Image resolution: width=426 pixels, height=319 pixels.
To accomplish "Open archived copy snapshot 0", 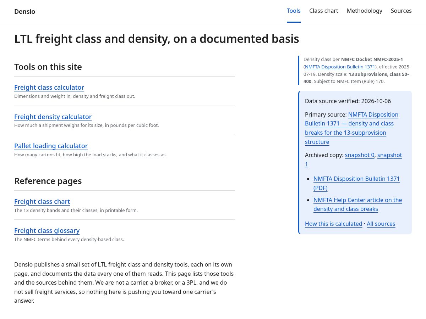I will [x=360, y=155].
